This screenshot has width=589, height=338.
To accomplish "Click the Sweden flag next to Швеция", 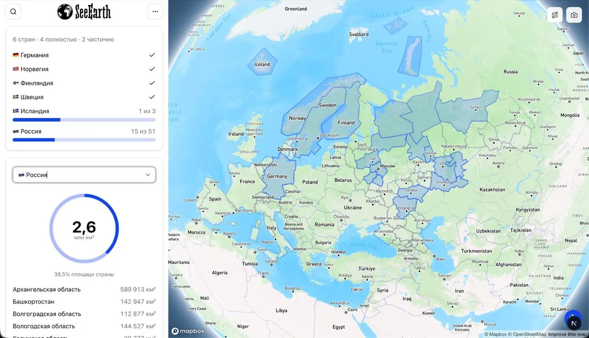I will 16,97.
